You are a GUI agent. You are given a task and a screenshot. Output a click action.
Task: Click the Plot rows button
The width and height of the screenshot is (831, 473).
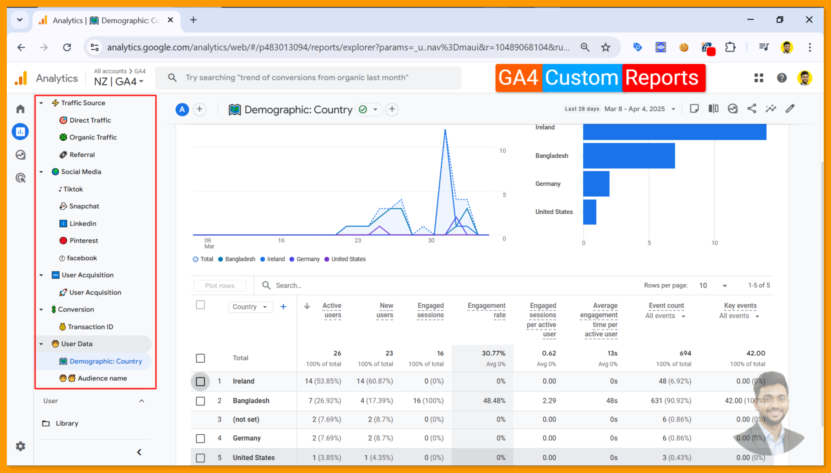(x=220, y=286)
